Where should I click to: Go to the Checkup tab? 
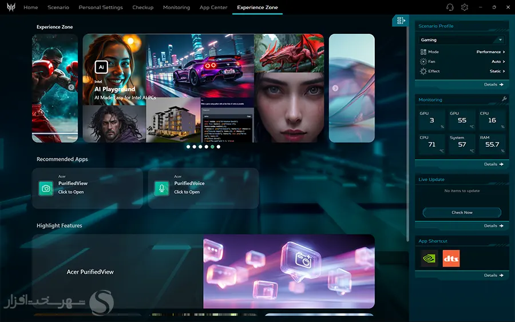143,7
